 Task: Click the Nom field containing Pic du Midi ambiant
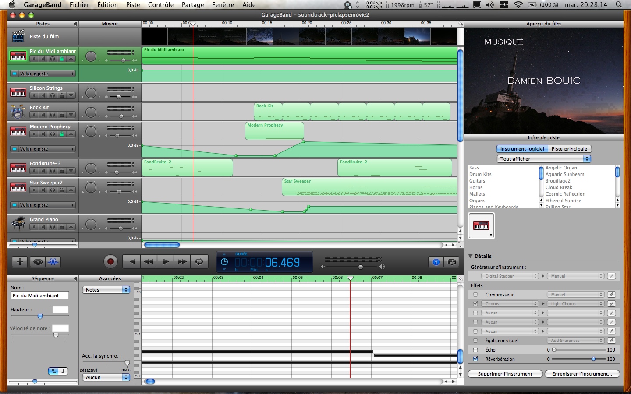point(39,295)
